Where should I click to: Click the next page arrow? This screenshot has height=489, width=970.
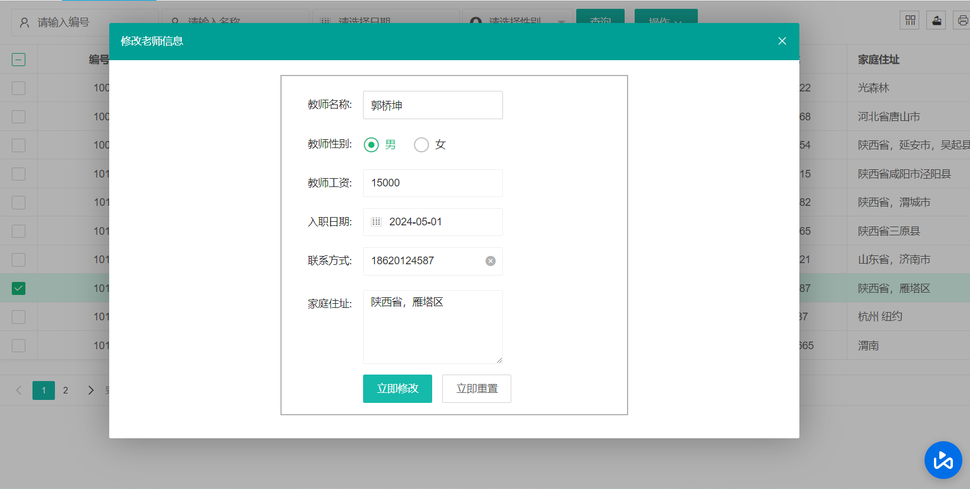[90, 390]
